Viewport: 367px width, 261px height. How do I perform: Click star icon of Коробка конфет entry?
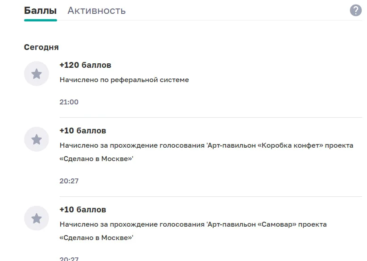(37, 139)
